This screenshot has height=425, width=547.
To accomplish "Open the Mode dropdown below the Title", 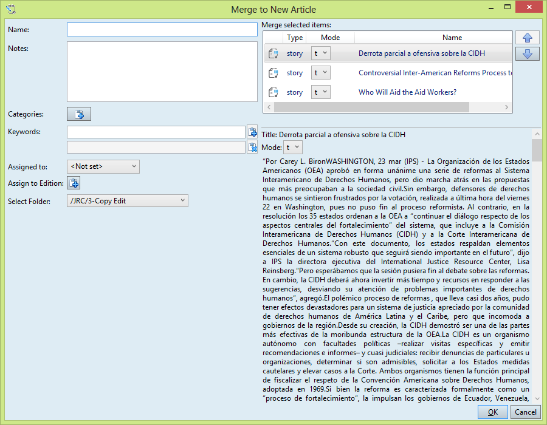I will [293, 148].
